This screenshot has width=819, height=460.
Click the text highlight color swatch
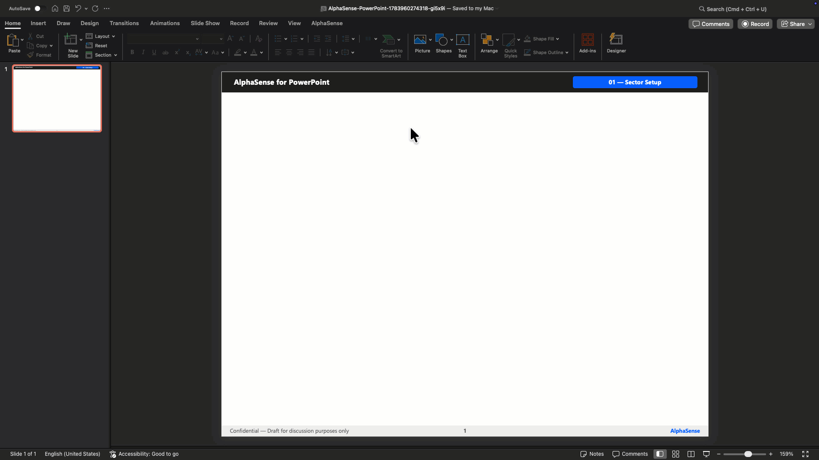238,52
